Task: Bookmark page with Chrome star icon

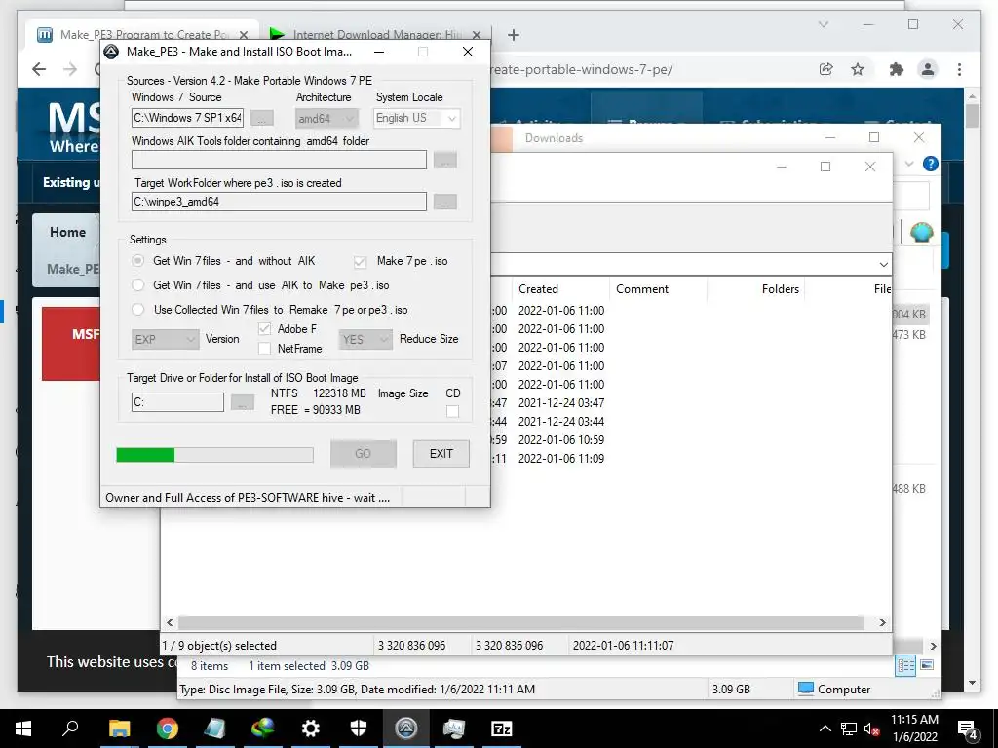Action: click(858, 69)
